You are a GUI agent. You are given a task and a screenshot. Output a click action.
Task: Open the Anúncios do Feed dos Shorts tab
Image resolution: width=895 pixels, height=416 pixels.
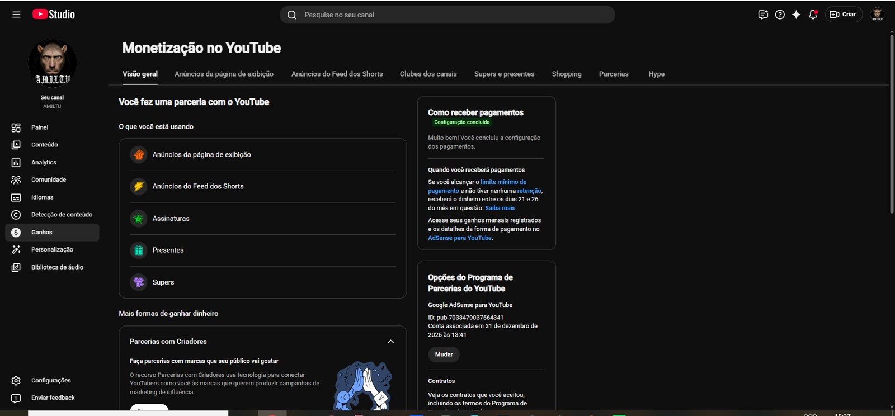tap(337, 74)
